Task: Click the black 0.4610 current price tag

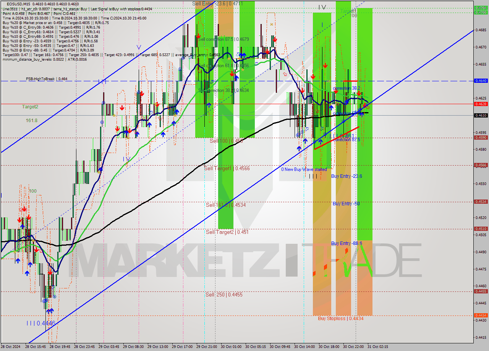Action: (x=481, y=115)
